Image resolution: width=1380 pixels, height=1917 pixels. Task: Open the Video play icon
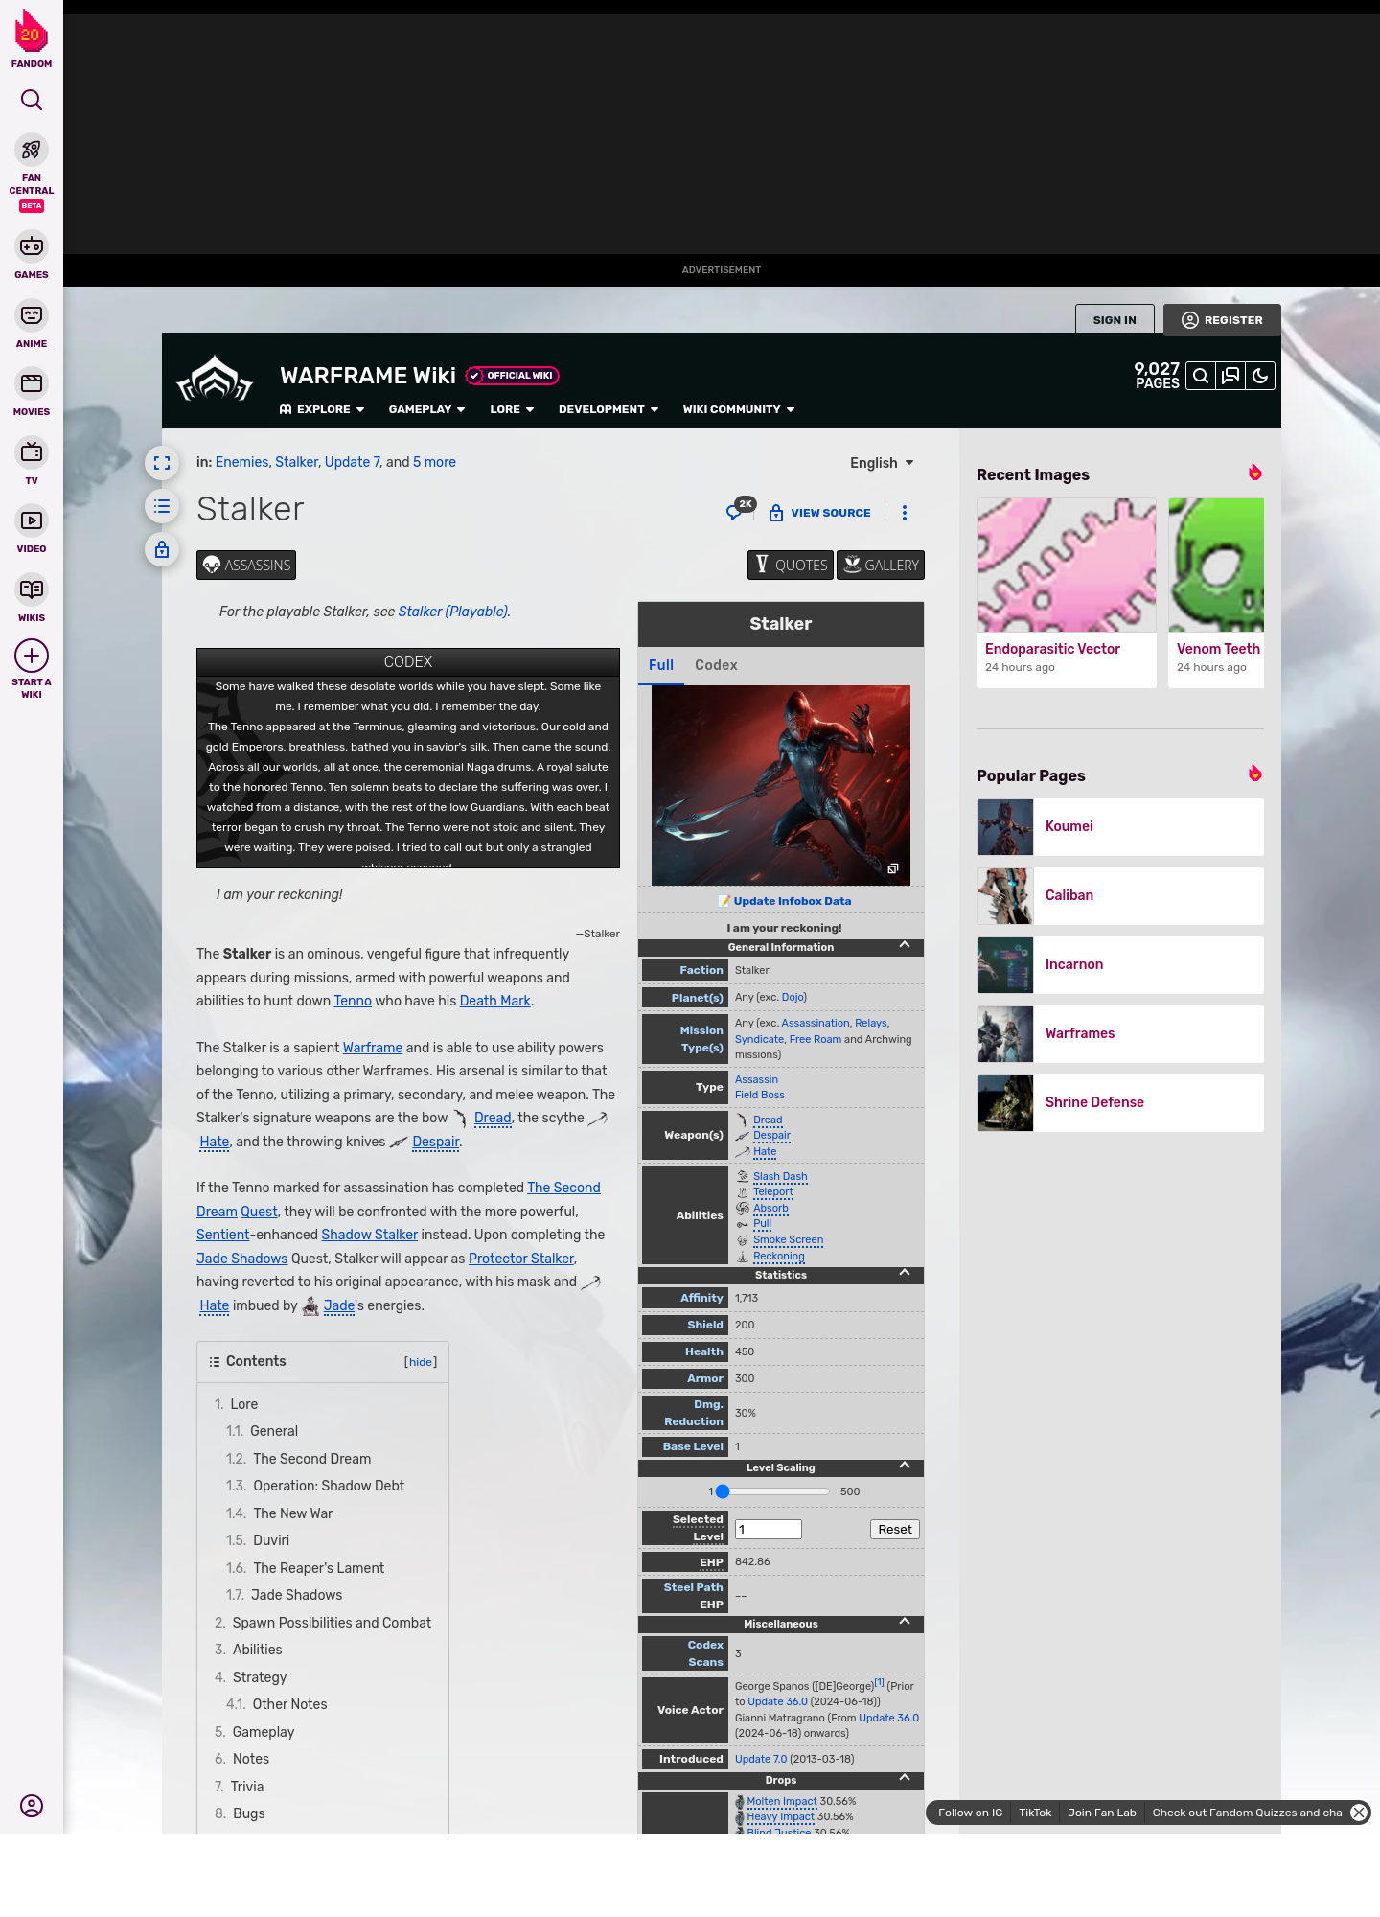[32, 520]
